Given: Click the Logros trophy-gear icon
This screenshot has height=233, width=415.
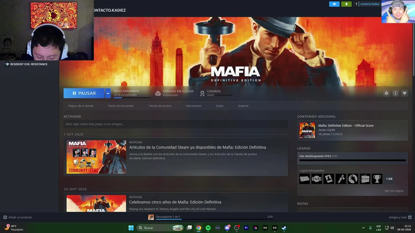Looking at the screenshot, I should pos(202,93).
